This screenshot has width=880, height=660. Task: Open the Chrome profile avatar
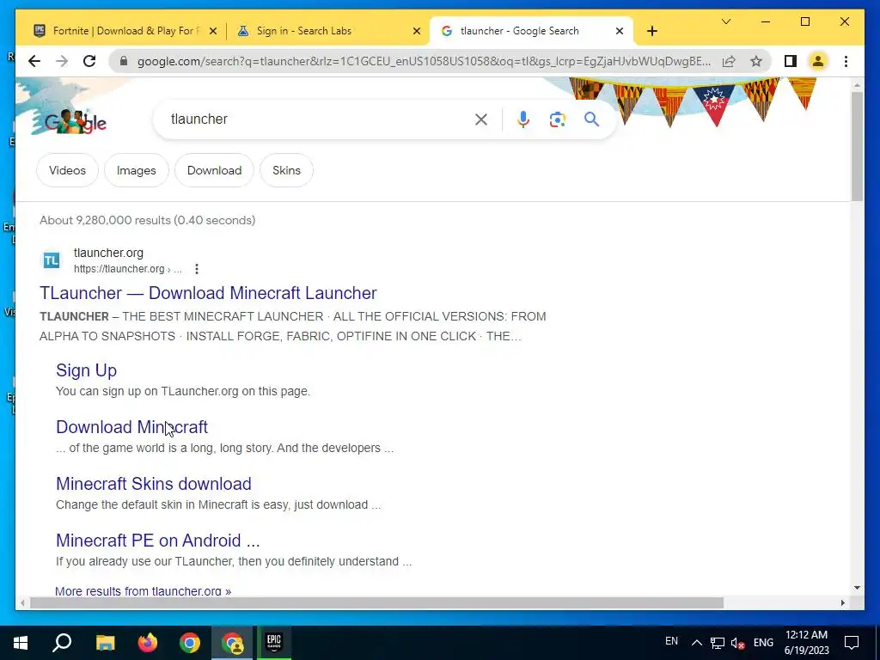pos(818,61)
